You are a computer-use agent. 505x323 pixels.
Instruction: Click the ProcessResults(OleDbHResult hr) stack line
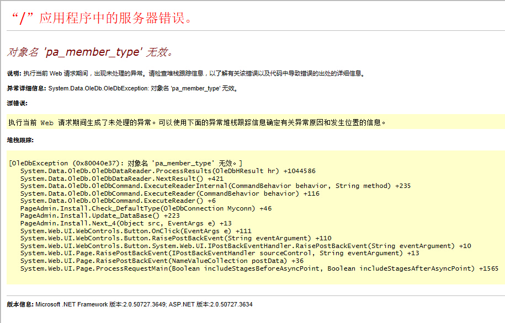click(168, 171)
